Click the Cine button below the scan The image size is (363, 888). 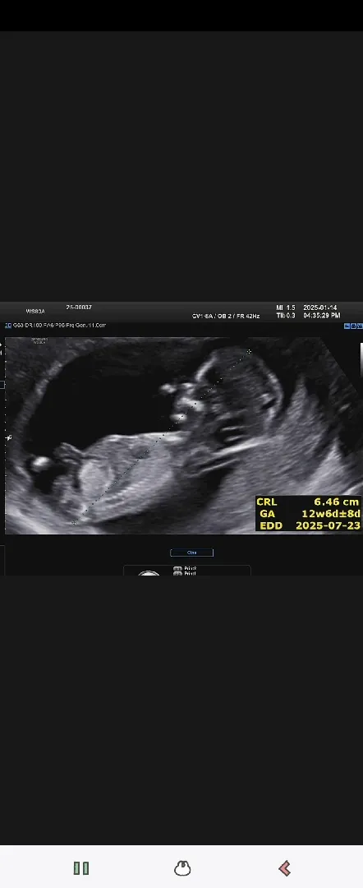pyautogui.click(x=191, y=553)
